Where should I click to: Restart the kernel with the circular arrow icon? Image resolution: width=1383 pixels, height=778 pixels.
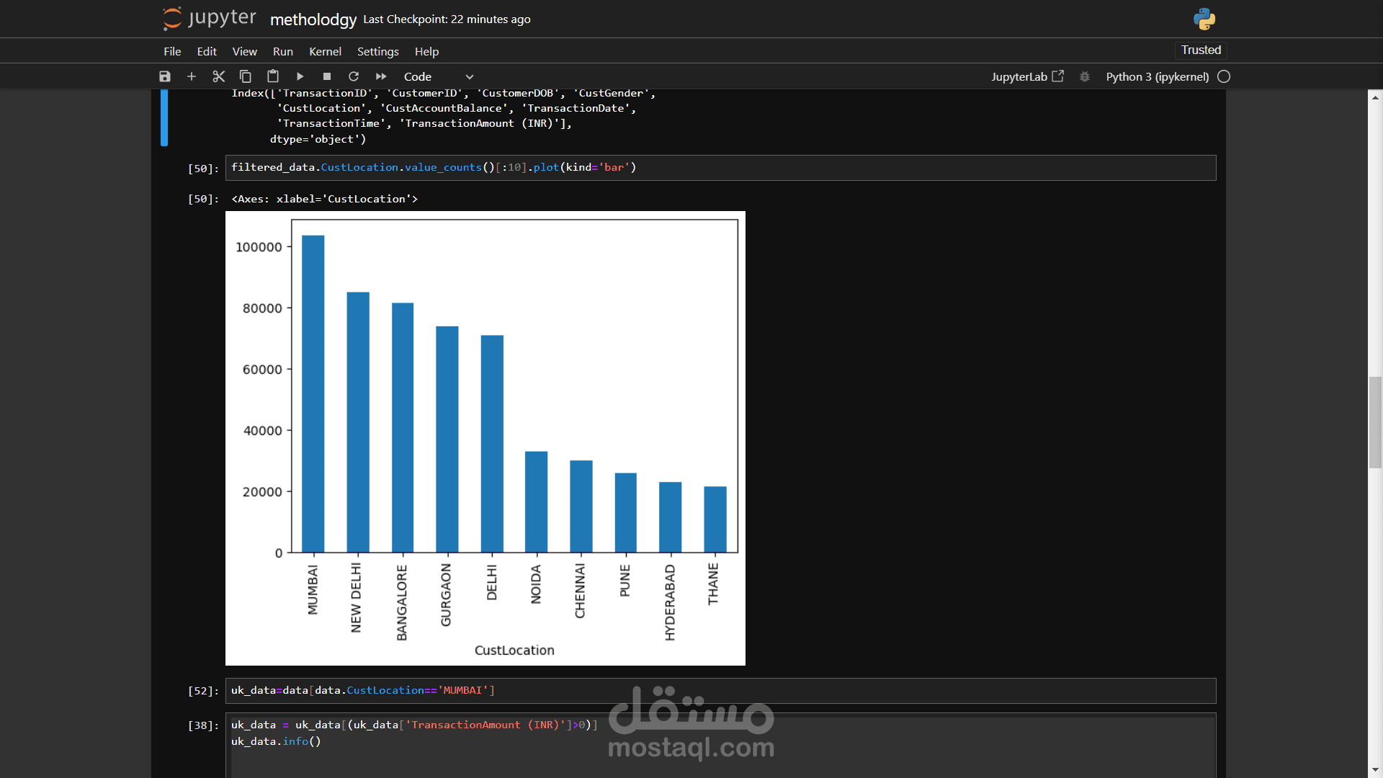354,76
